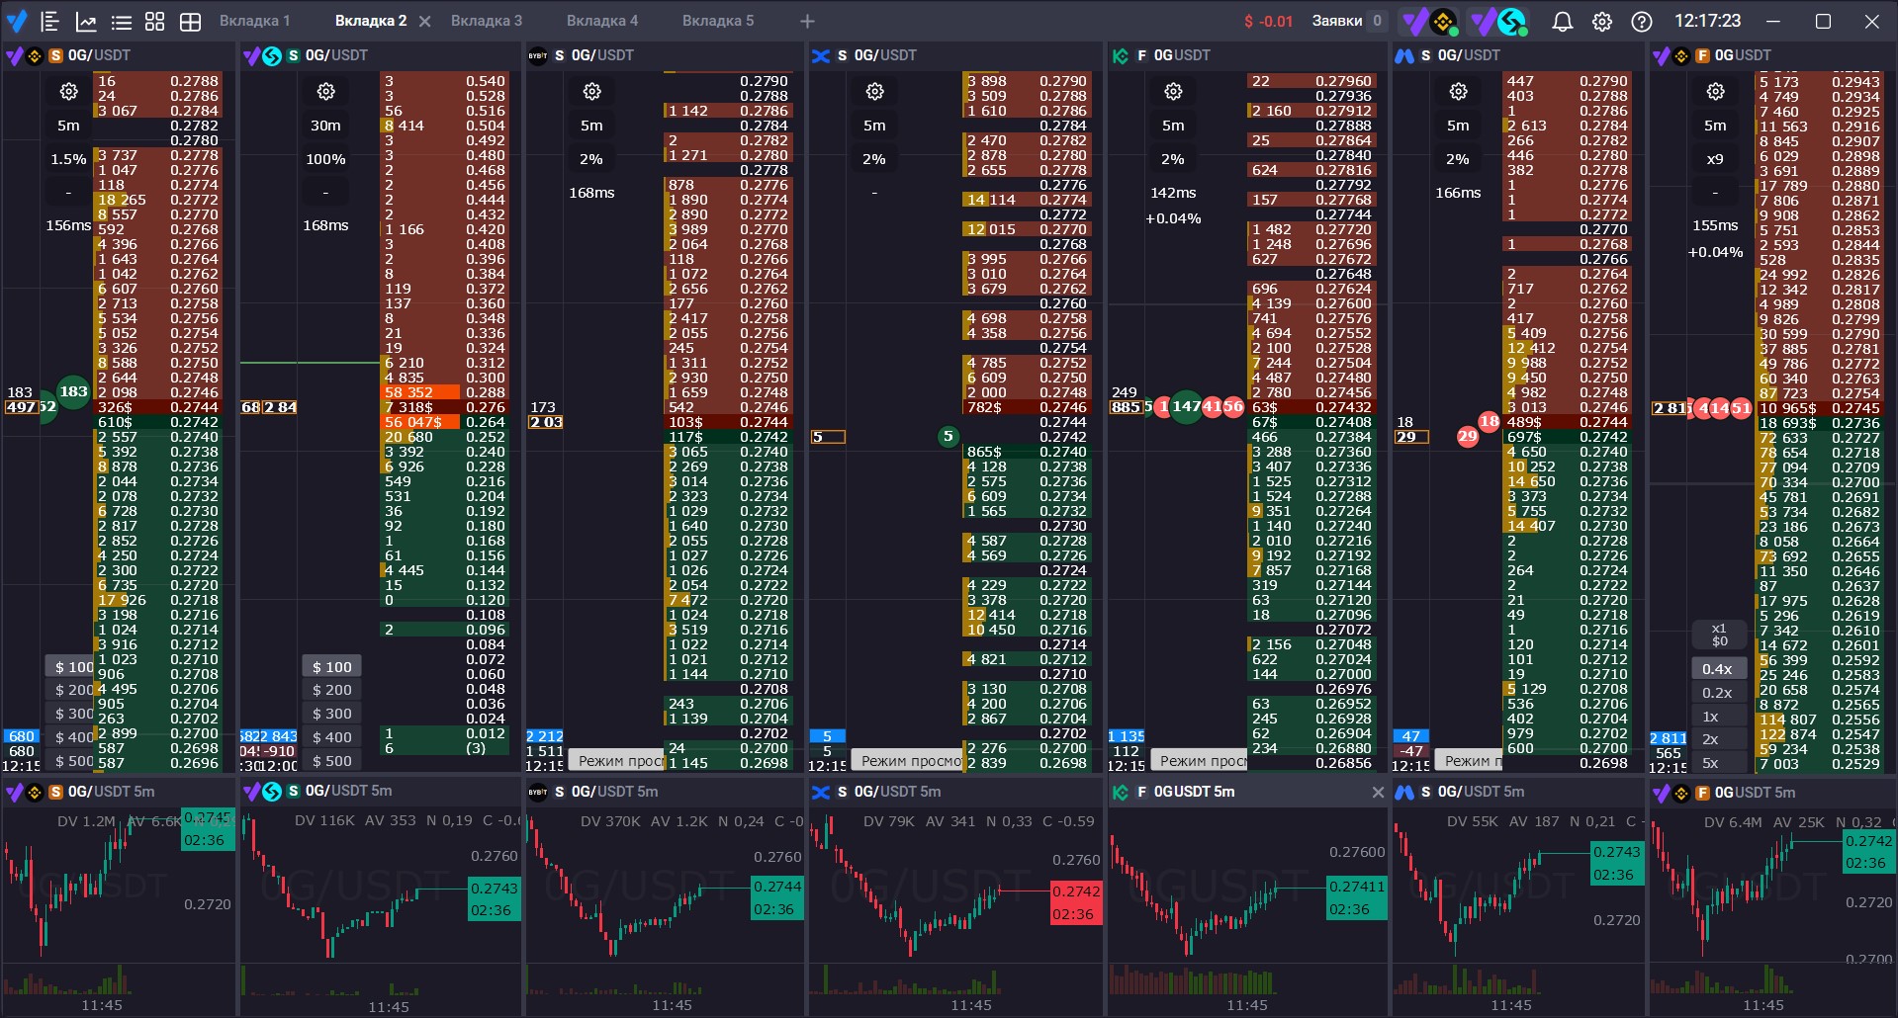Choose the 2x multiplier in last order book

coord(1717,739)
